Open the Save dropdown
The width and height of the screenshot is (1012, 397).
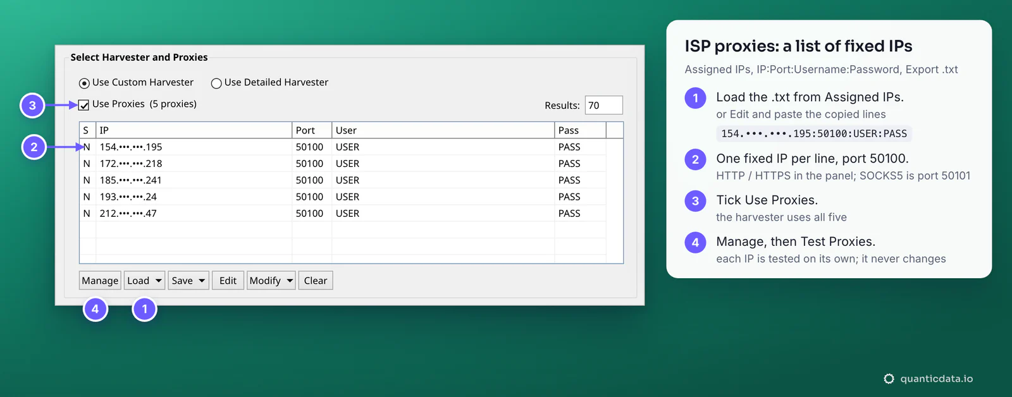pyautogui.click(x=188, y=281)
